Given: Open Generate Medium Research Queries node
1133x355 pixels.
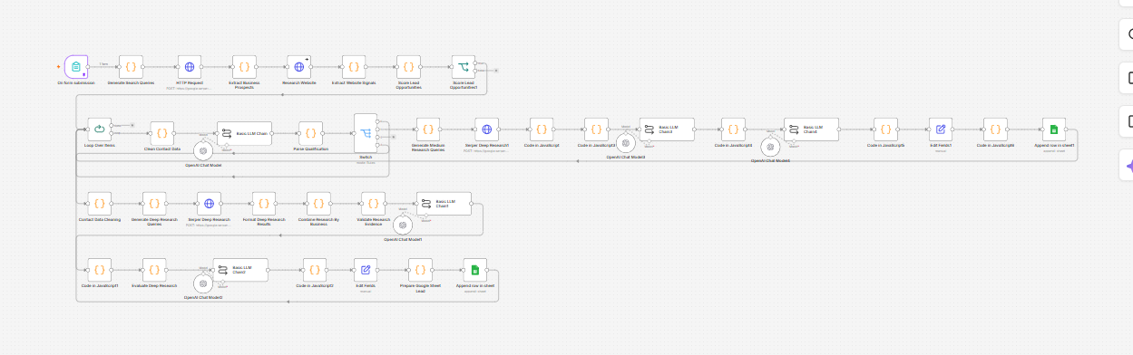Looking at the screenshot, I should pos(428,130).
